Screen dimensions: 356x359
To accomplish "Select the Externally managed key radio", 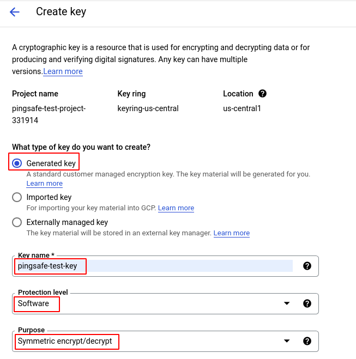I will point(17,222).
